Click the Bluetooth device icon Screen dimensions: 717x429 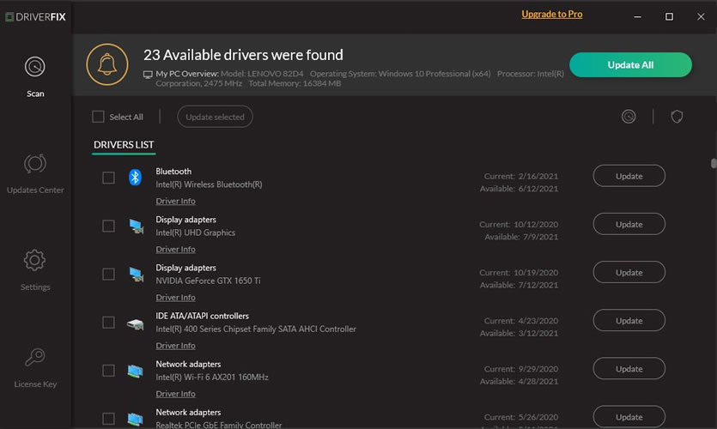[135, 178]
